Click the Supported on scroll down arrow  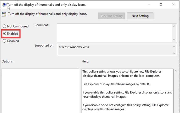174,53
